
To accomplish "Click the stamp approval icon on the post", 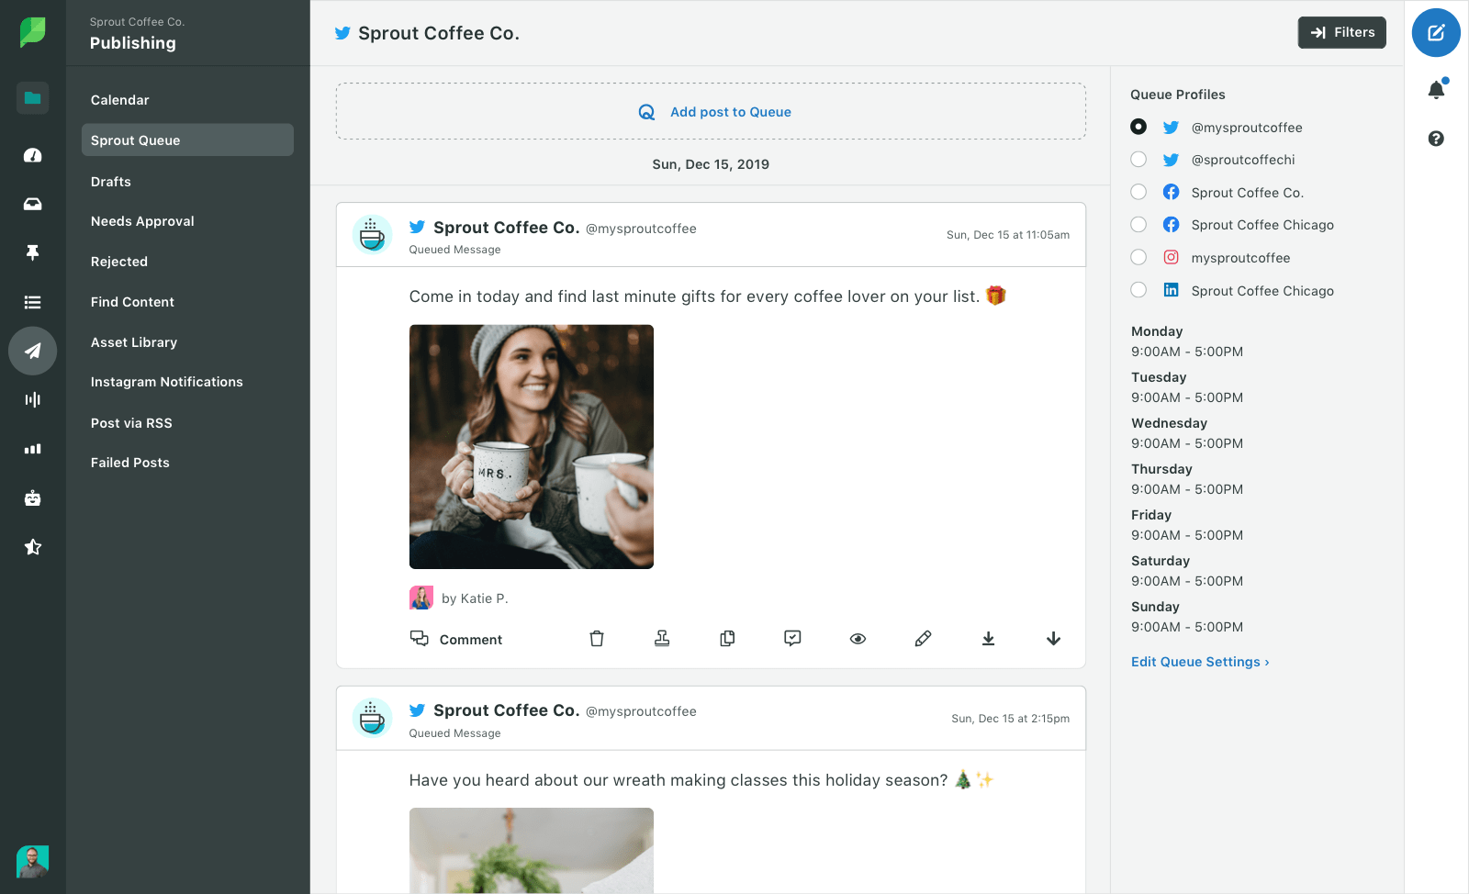I will click(x=662, y=639).
